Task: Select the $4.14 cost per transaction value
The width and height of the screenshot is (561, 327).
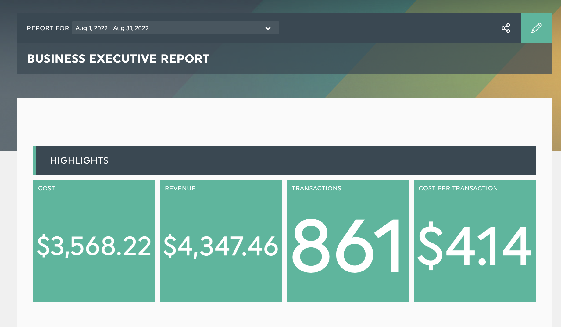Action: click(x=474, y=246)
